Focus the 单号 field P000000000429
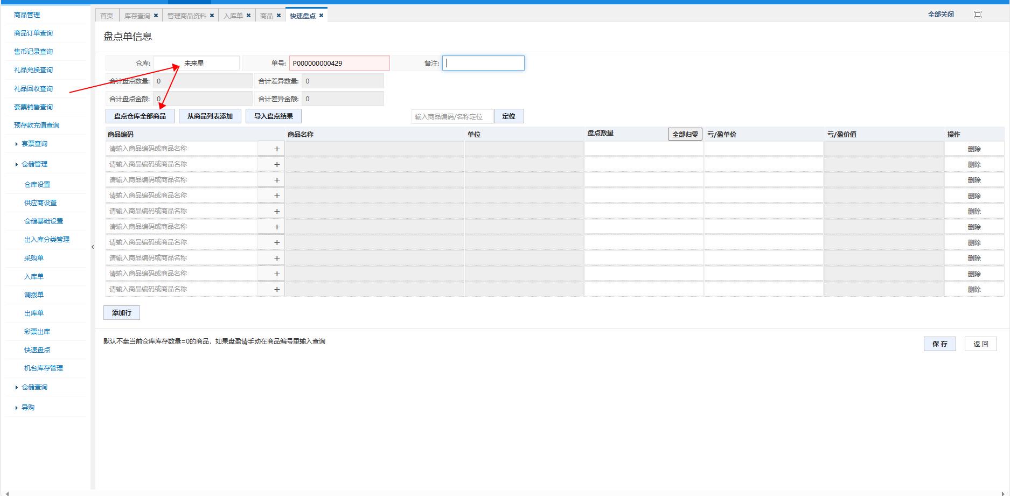 [339, 63]
